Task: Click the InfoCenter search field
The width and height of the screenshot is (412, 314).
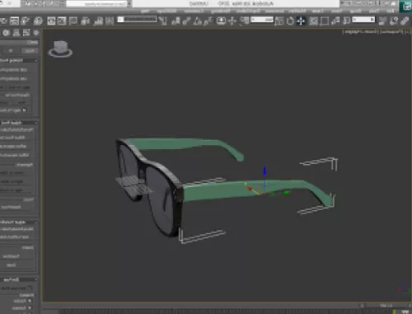Action: click(96, 4)
